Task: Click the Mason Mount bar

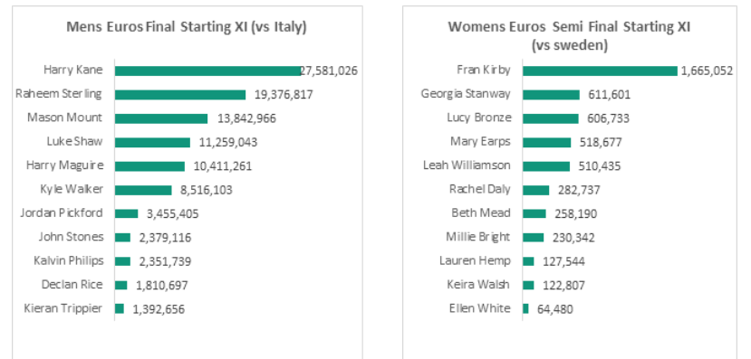Action: (161, 118)
